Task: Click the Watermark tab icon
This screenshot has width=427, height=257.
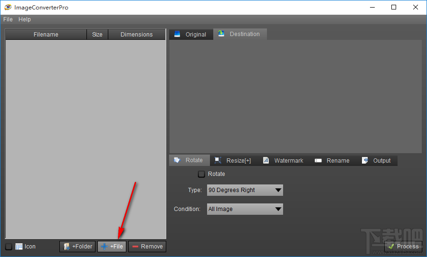Action: click(266, 160)
